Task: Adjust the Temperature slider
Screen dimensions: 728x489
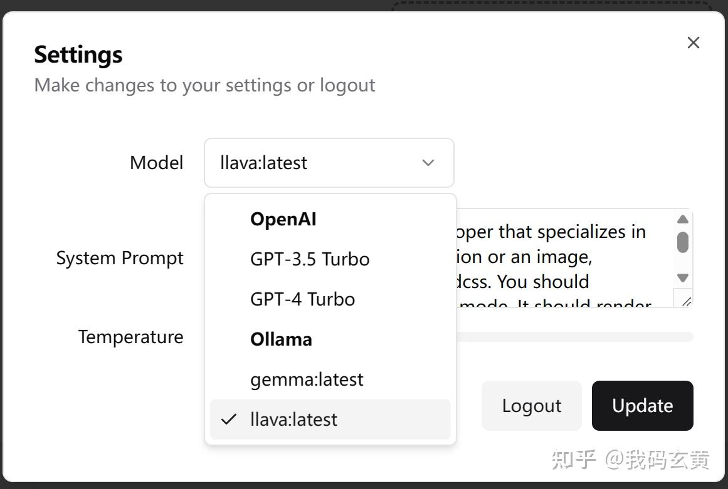Action: click(564, 337)
